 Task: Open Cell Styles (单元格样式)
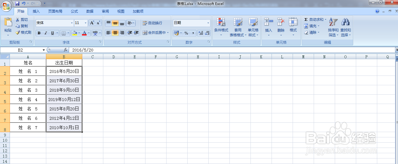[x=253, y=27]
